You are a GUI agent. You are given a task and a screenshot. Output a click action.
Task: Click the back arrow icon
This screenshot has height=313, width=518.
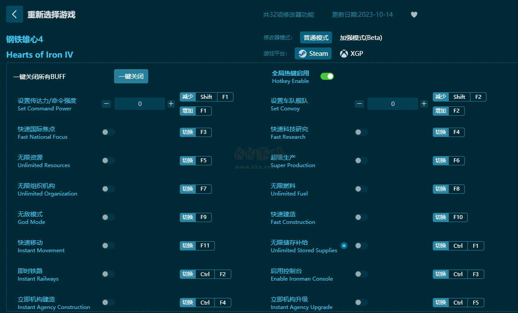(x=15, y=14)
